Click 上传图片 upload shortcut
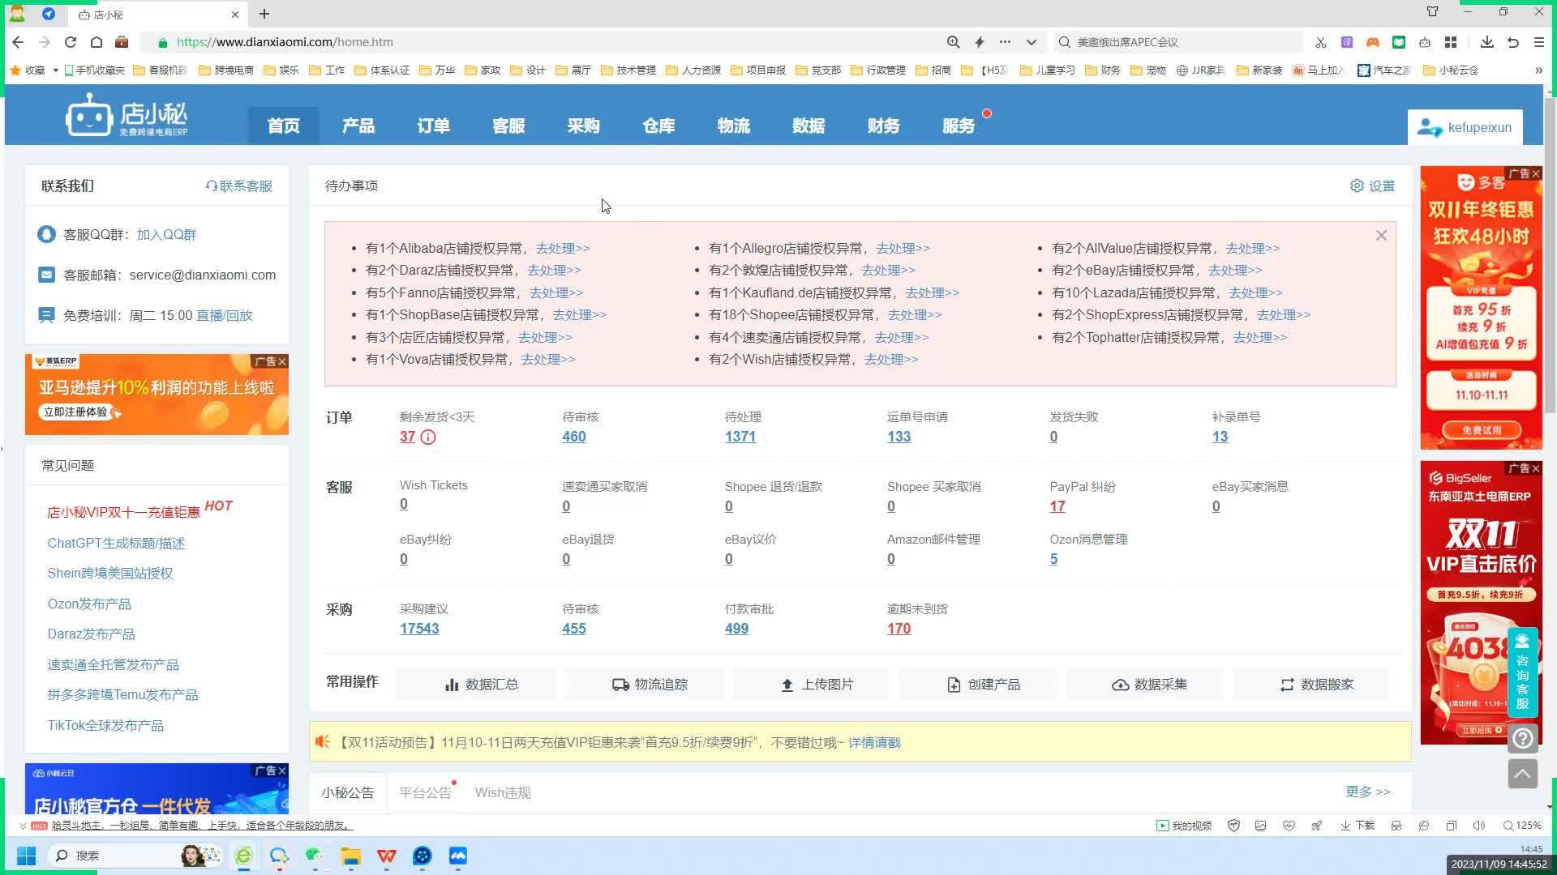The image size is (1557, 875). (x=811, y=685)
